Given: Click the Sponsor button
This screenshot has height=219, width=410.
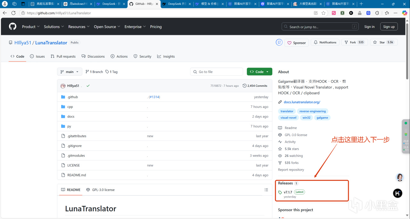Looking at the screenshot, I should click(x=296, y=43).
